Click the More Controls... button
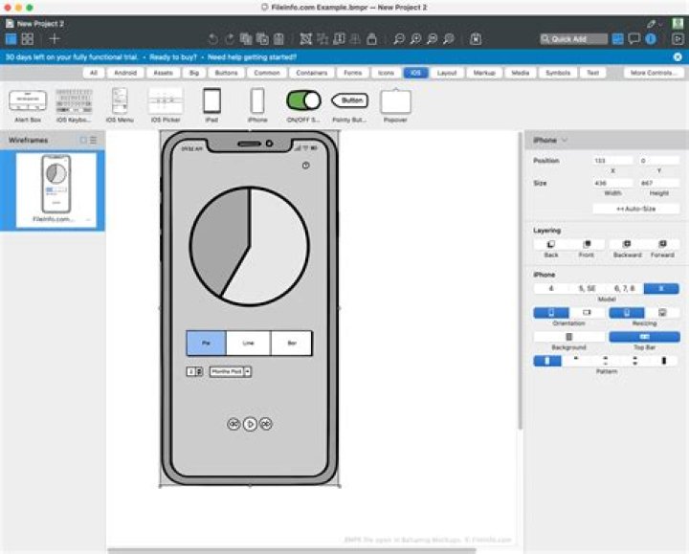 click(x=654, y=73)
